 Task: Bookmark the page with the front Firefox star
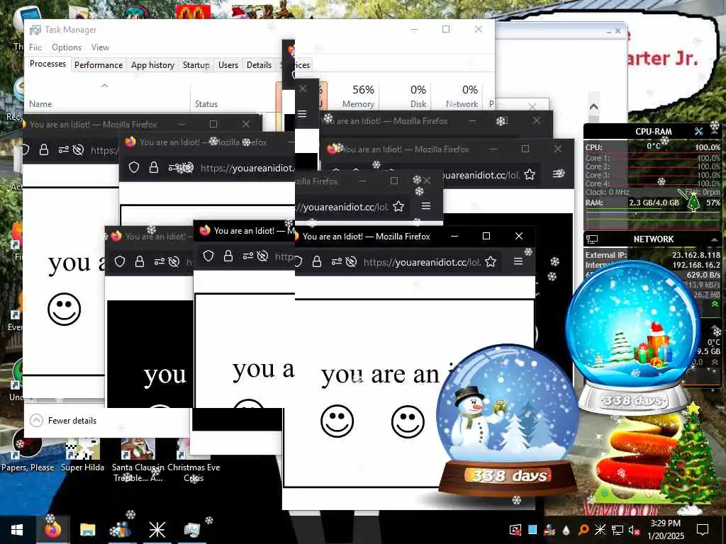coord(491,262)
